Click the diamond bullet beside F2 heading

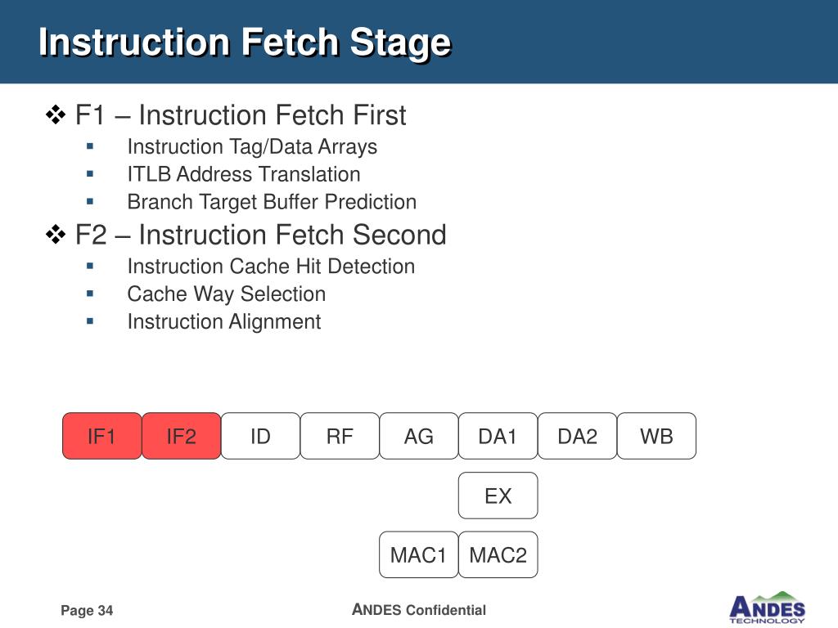[56, 235]
